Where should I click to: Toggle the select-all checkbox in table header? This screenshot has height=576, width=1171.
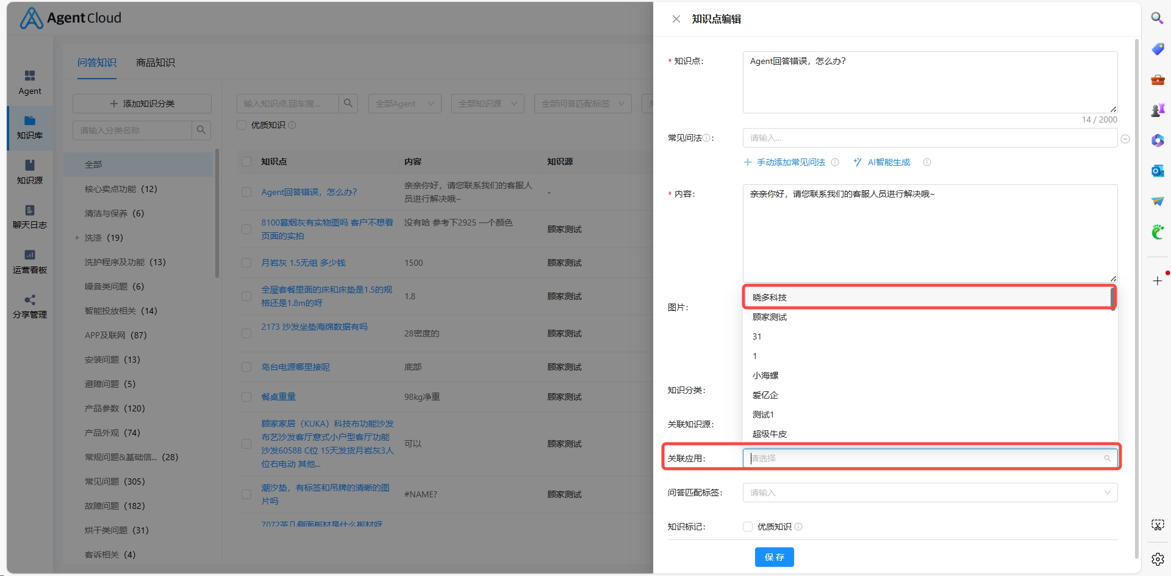pos(246,162)
